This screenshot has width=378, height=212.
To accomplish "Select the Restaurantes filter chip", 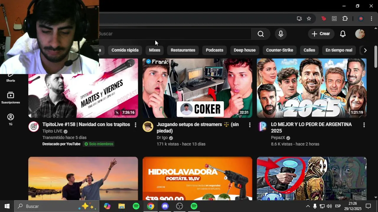I will point(183,50).
